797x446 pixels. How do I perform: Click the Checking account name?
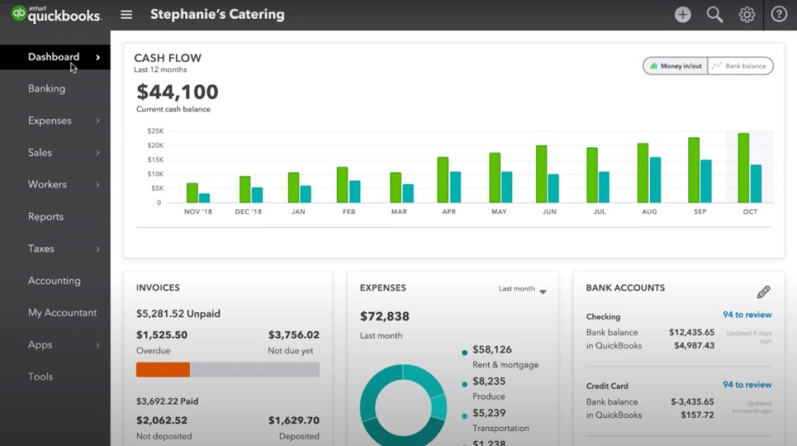pos(603,317)
